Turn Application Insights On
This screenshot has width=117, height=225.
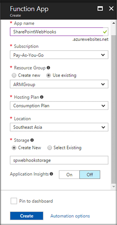pyautogui.click(x=69, y=175)
